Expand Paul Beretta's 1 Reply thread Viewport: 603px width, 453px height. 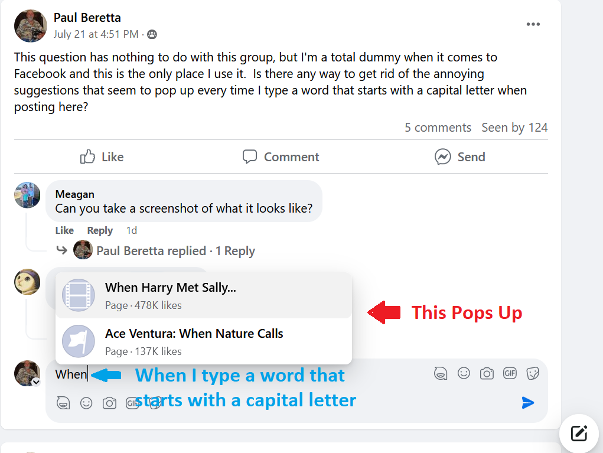point(176,251)
